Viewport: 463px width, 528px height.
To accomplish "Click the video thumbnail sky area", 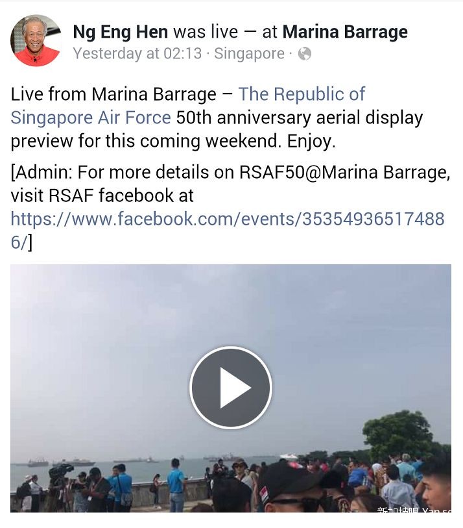I will 231,303.
